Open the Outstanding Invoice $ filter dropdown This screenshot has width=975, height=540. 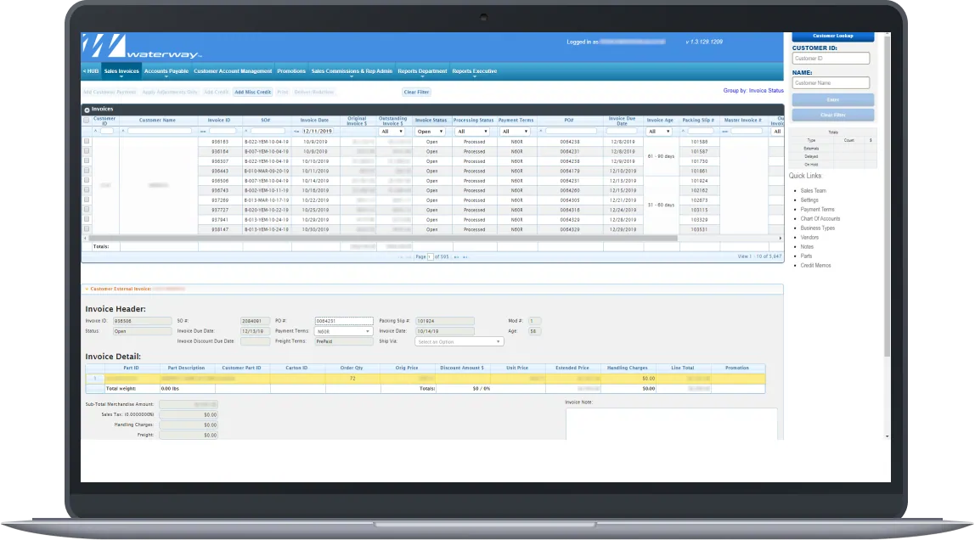click(392, 132)
